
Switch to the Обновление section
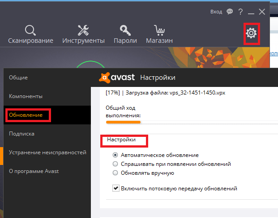click(26, 115)
